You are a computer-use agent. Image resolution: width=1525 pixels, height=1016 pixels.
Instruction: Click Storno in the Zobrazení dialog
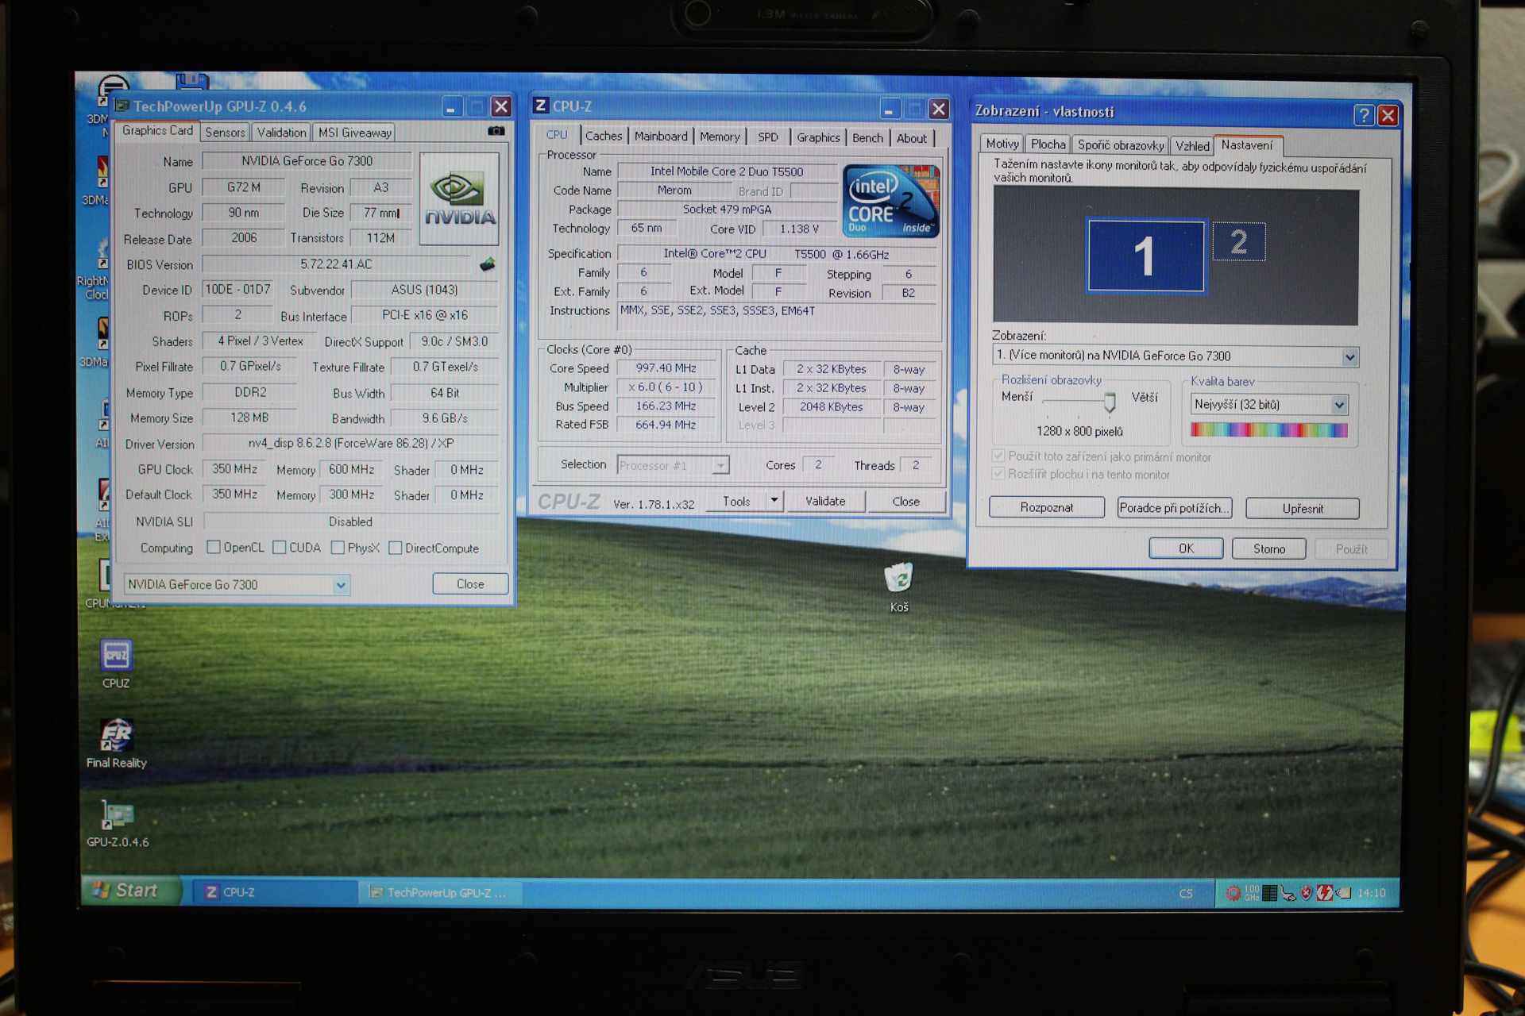(1269, 548)
